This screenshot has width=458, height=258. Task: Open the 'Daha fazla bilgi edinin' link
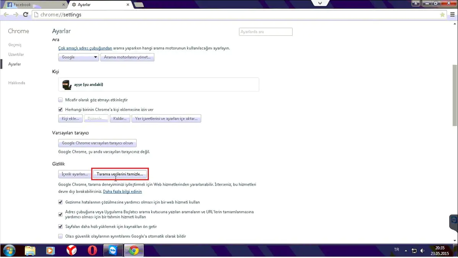tap(122, 191)
